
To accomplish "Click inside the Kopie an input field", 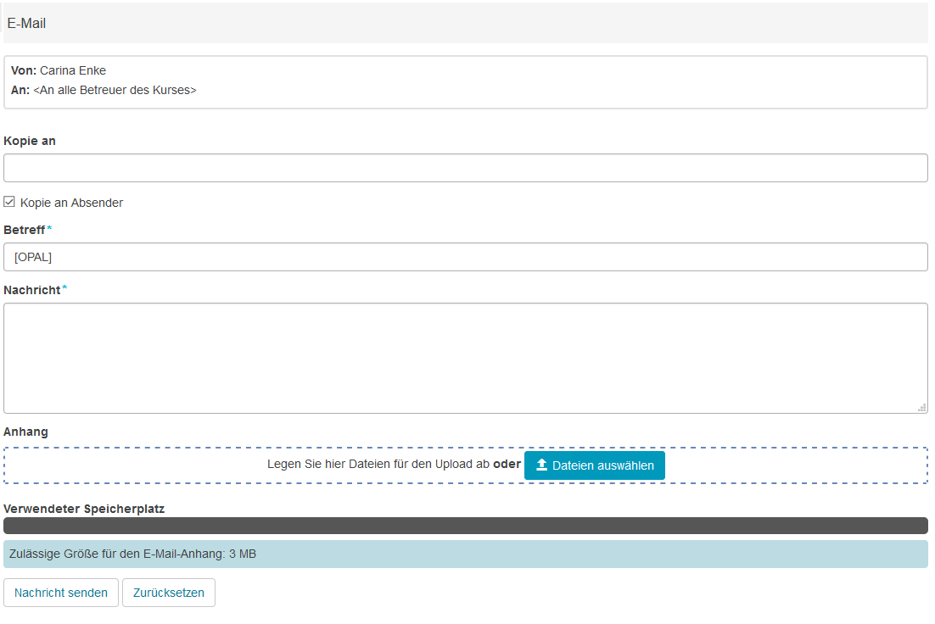I will (x=467, y=168).
